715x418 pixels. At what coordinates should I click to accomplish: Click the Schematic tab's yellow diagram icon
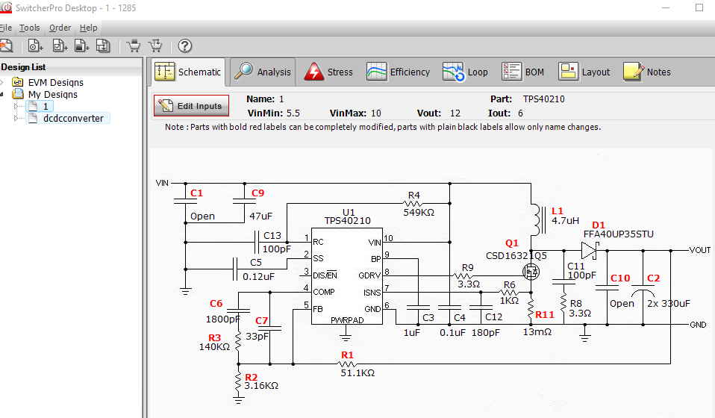164,72
